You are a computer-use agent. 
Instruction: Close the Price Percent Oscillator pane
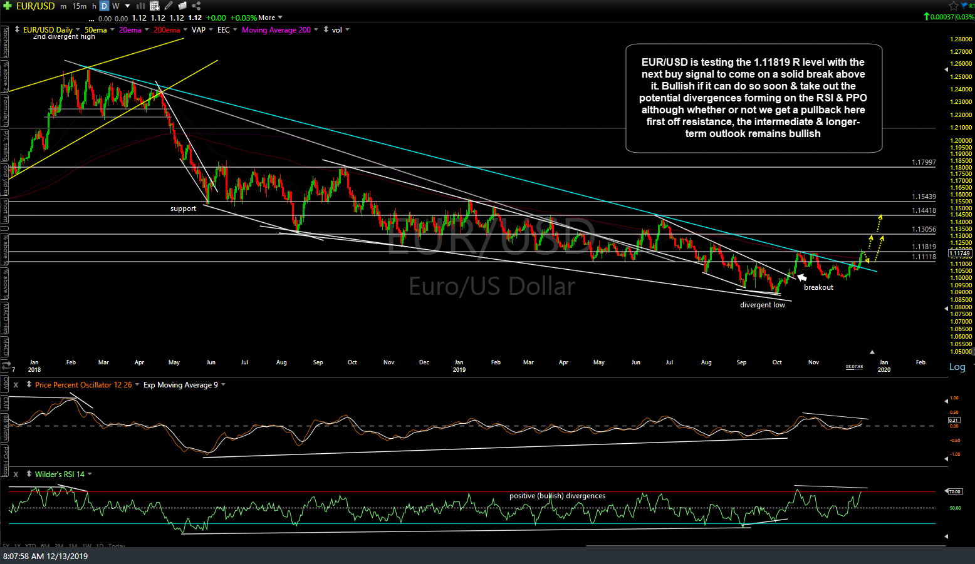pyautogui.click(x=16, y=385)
